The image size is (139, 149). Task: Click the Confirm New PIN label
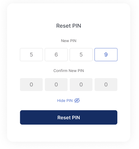tap(69, 71)
